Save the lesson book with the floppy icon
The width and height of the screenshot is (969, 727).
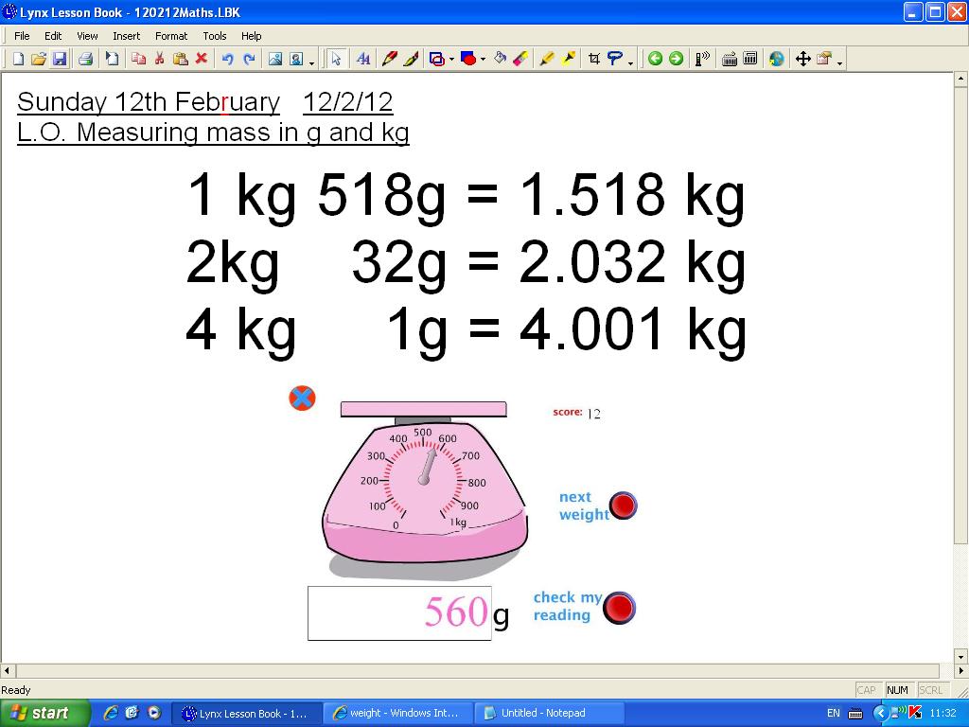[60, 59]
